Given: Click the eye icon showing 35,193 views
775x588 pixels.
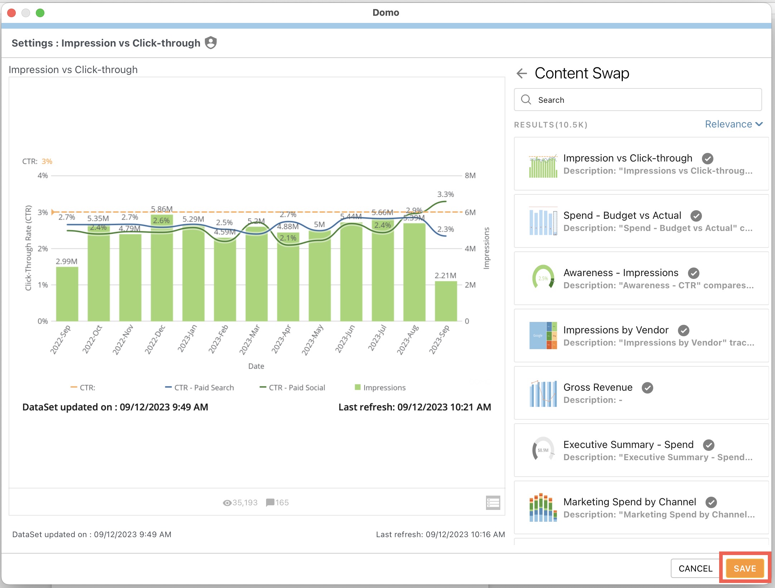Looking at the screenshot, I should pos(227,502).
